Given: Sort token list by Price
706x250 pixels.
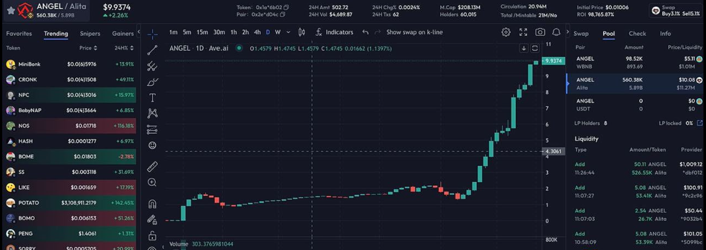Looking at the screenshot, I should [88, 48].
